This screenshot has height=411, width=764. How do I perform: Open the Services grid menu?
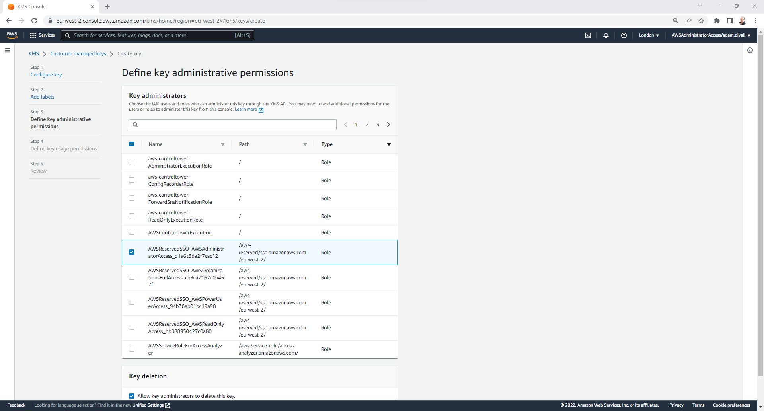pyautogui.click(x=42, y=35)
